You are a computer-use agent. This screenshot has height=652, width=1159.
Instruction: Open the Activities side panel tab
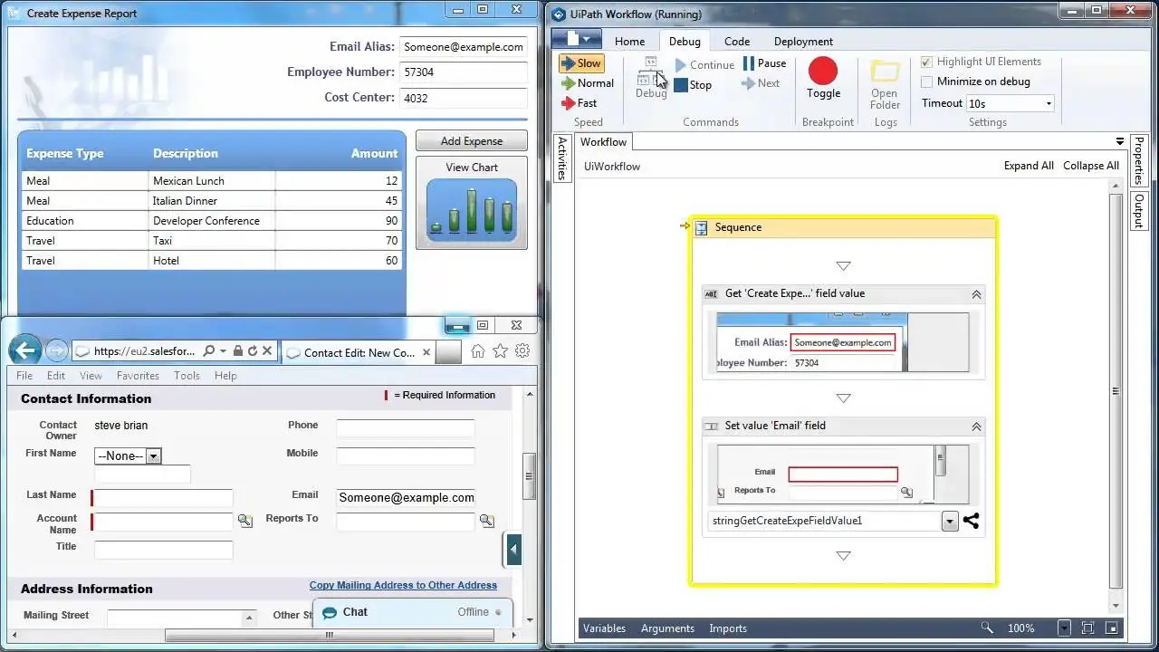(x=562, y=158)
